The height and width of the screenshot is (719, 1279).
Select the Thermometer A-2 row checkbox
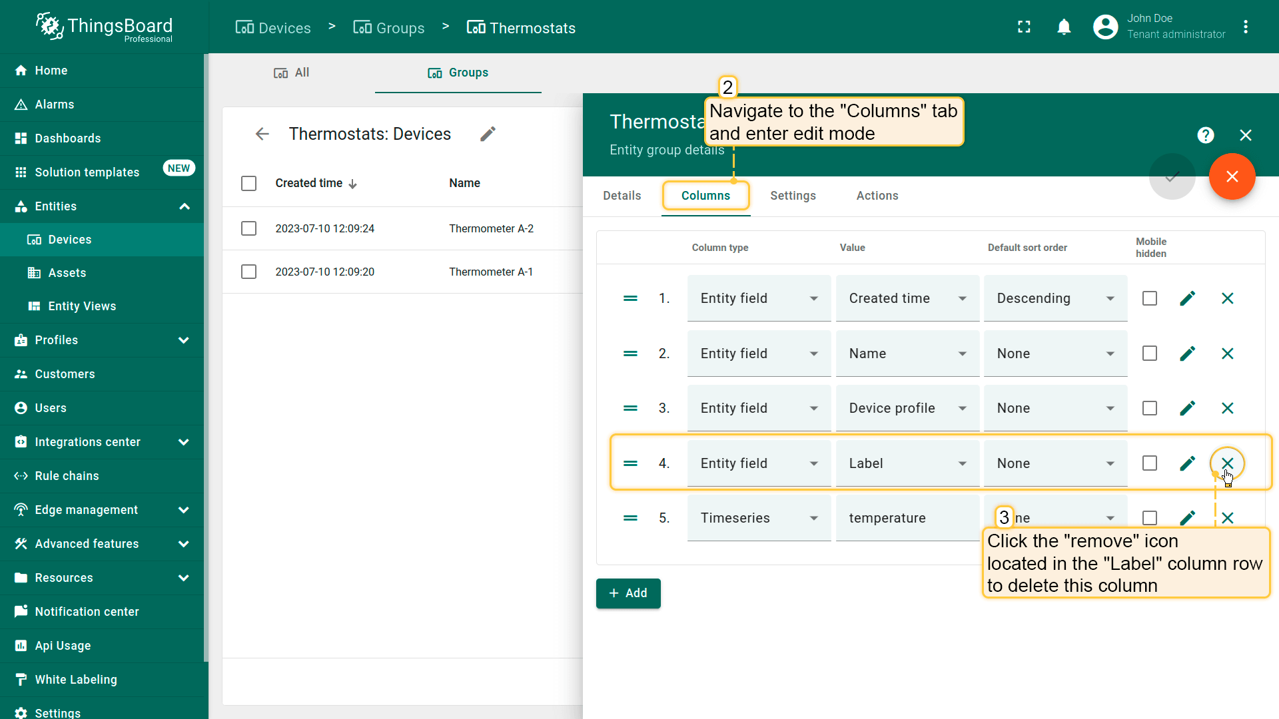[x=248, y=228]
